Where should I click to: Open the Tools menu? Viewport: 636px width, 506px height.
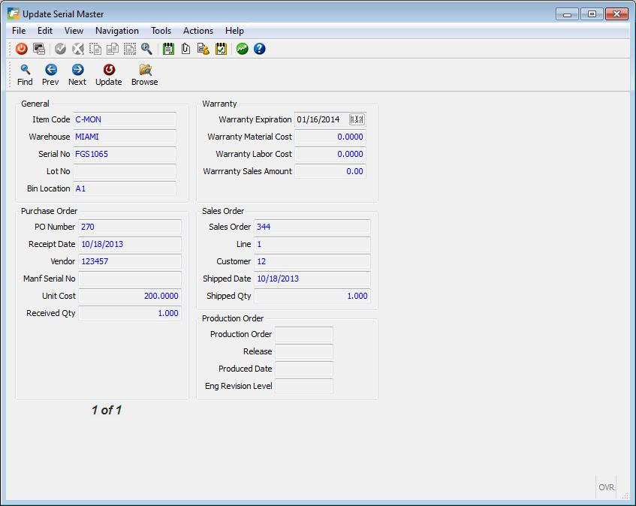pos(161,31)
